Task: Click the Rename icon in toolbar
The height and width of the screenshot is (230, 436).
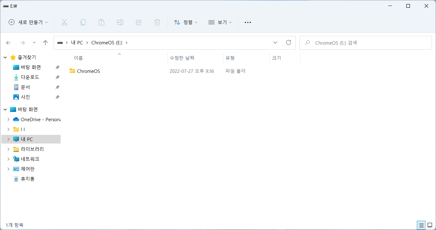Action: coord(120,22)
